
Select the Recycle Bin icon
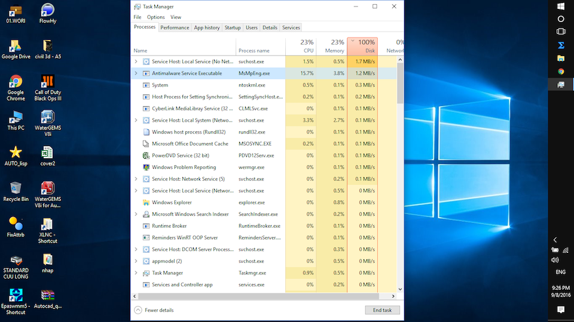click(x=16, y=191)
